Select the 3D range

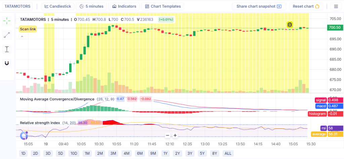point(48,153)
